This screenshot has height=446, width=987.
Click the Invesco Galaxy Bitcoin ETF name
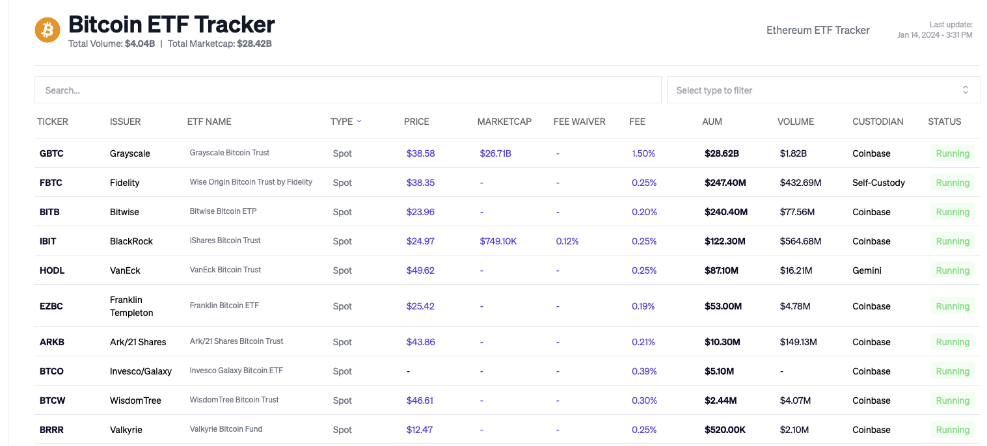[x=236, y=371]
